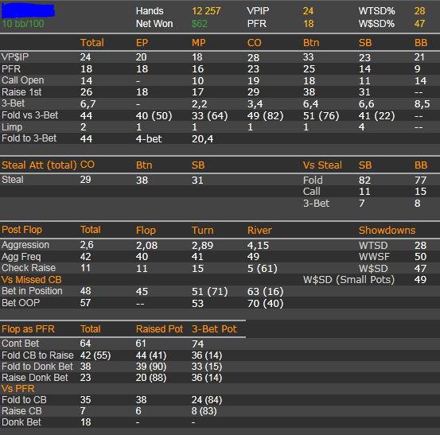This screenshot has height=435, width=440.
Task: Select Fold CB to Raise total 42 (55)
Action: click(95, 355)
